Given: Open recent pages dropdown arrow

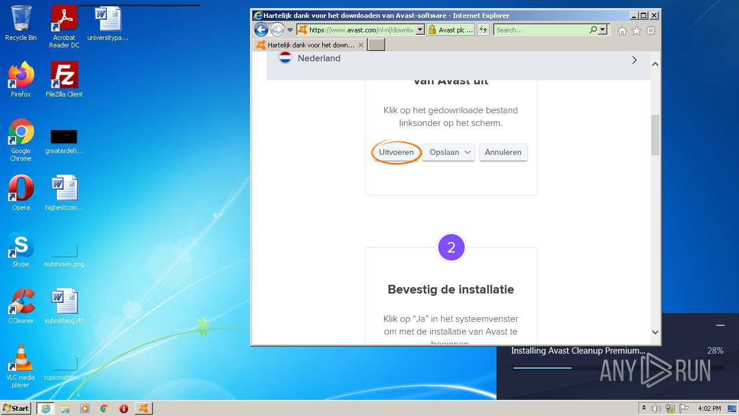Looking at the screenshot, I should coord(290,30).
